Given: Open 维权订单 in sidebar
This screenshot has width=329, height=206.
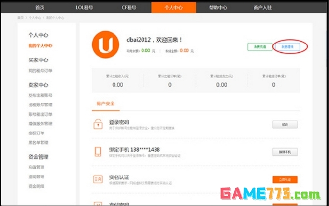Looking at the screenshot, I should point(36,133).
